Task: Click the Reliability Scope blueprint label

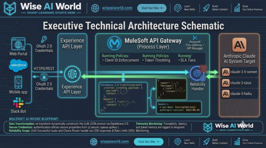Action: click(x=19, y=131)
